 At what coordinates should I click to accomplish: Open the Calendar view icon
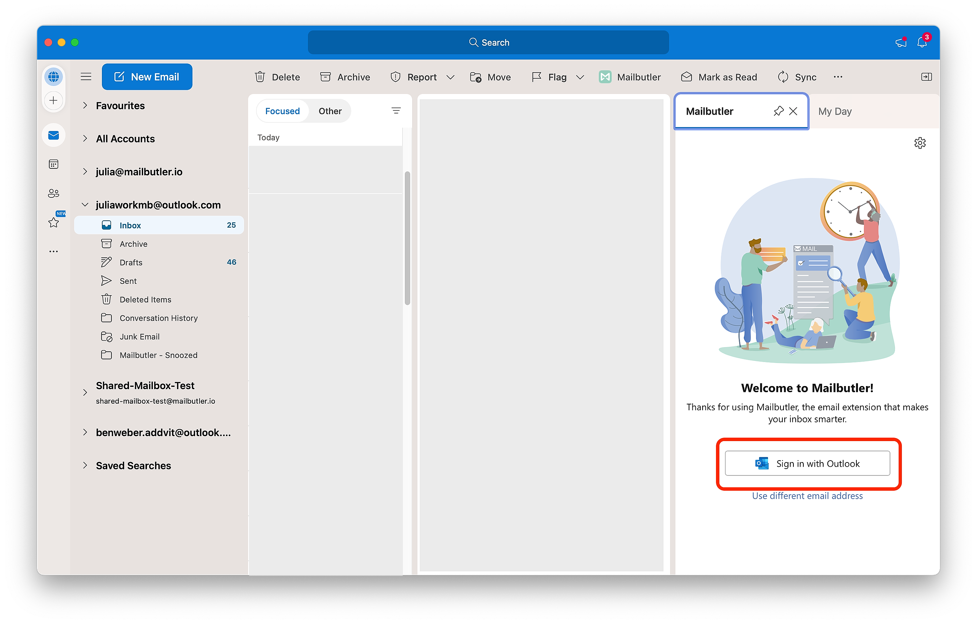pos(53,164)
